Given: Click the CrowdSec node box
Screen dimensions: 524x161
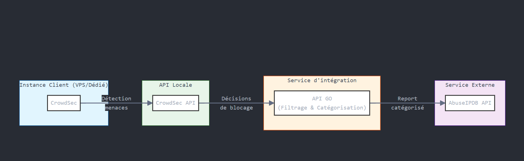Looking at the screenshot, I should tap(64, 103).
